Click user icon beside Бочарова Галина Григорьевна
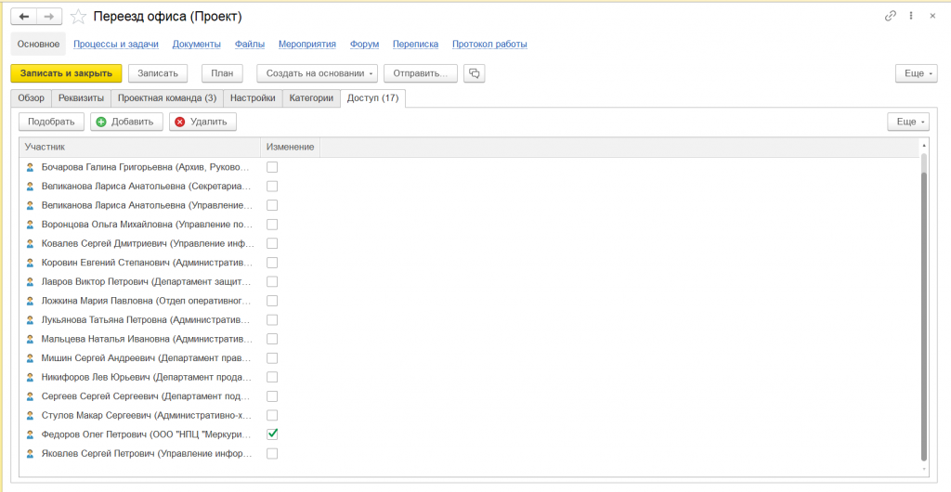Viewport: 951px width, 492px height. coord(30,167)
